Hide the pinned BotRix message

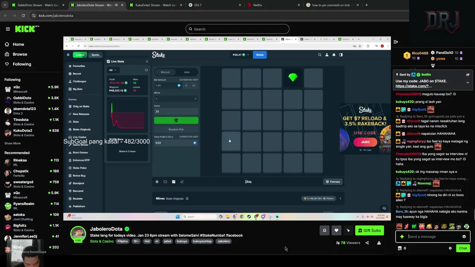click(468, 75)
